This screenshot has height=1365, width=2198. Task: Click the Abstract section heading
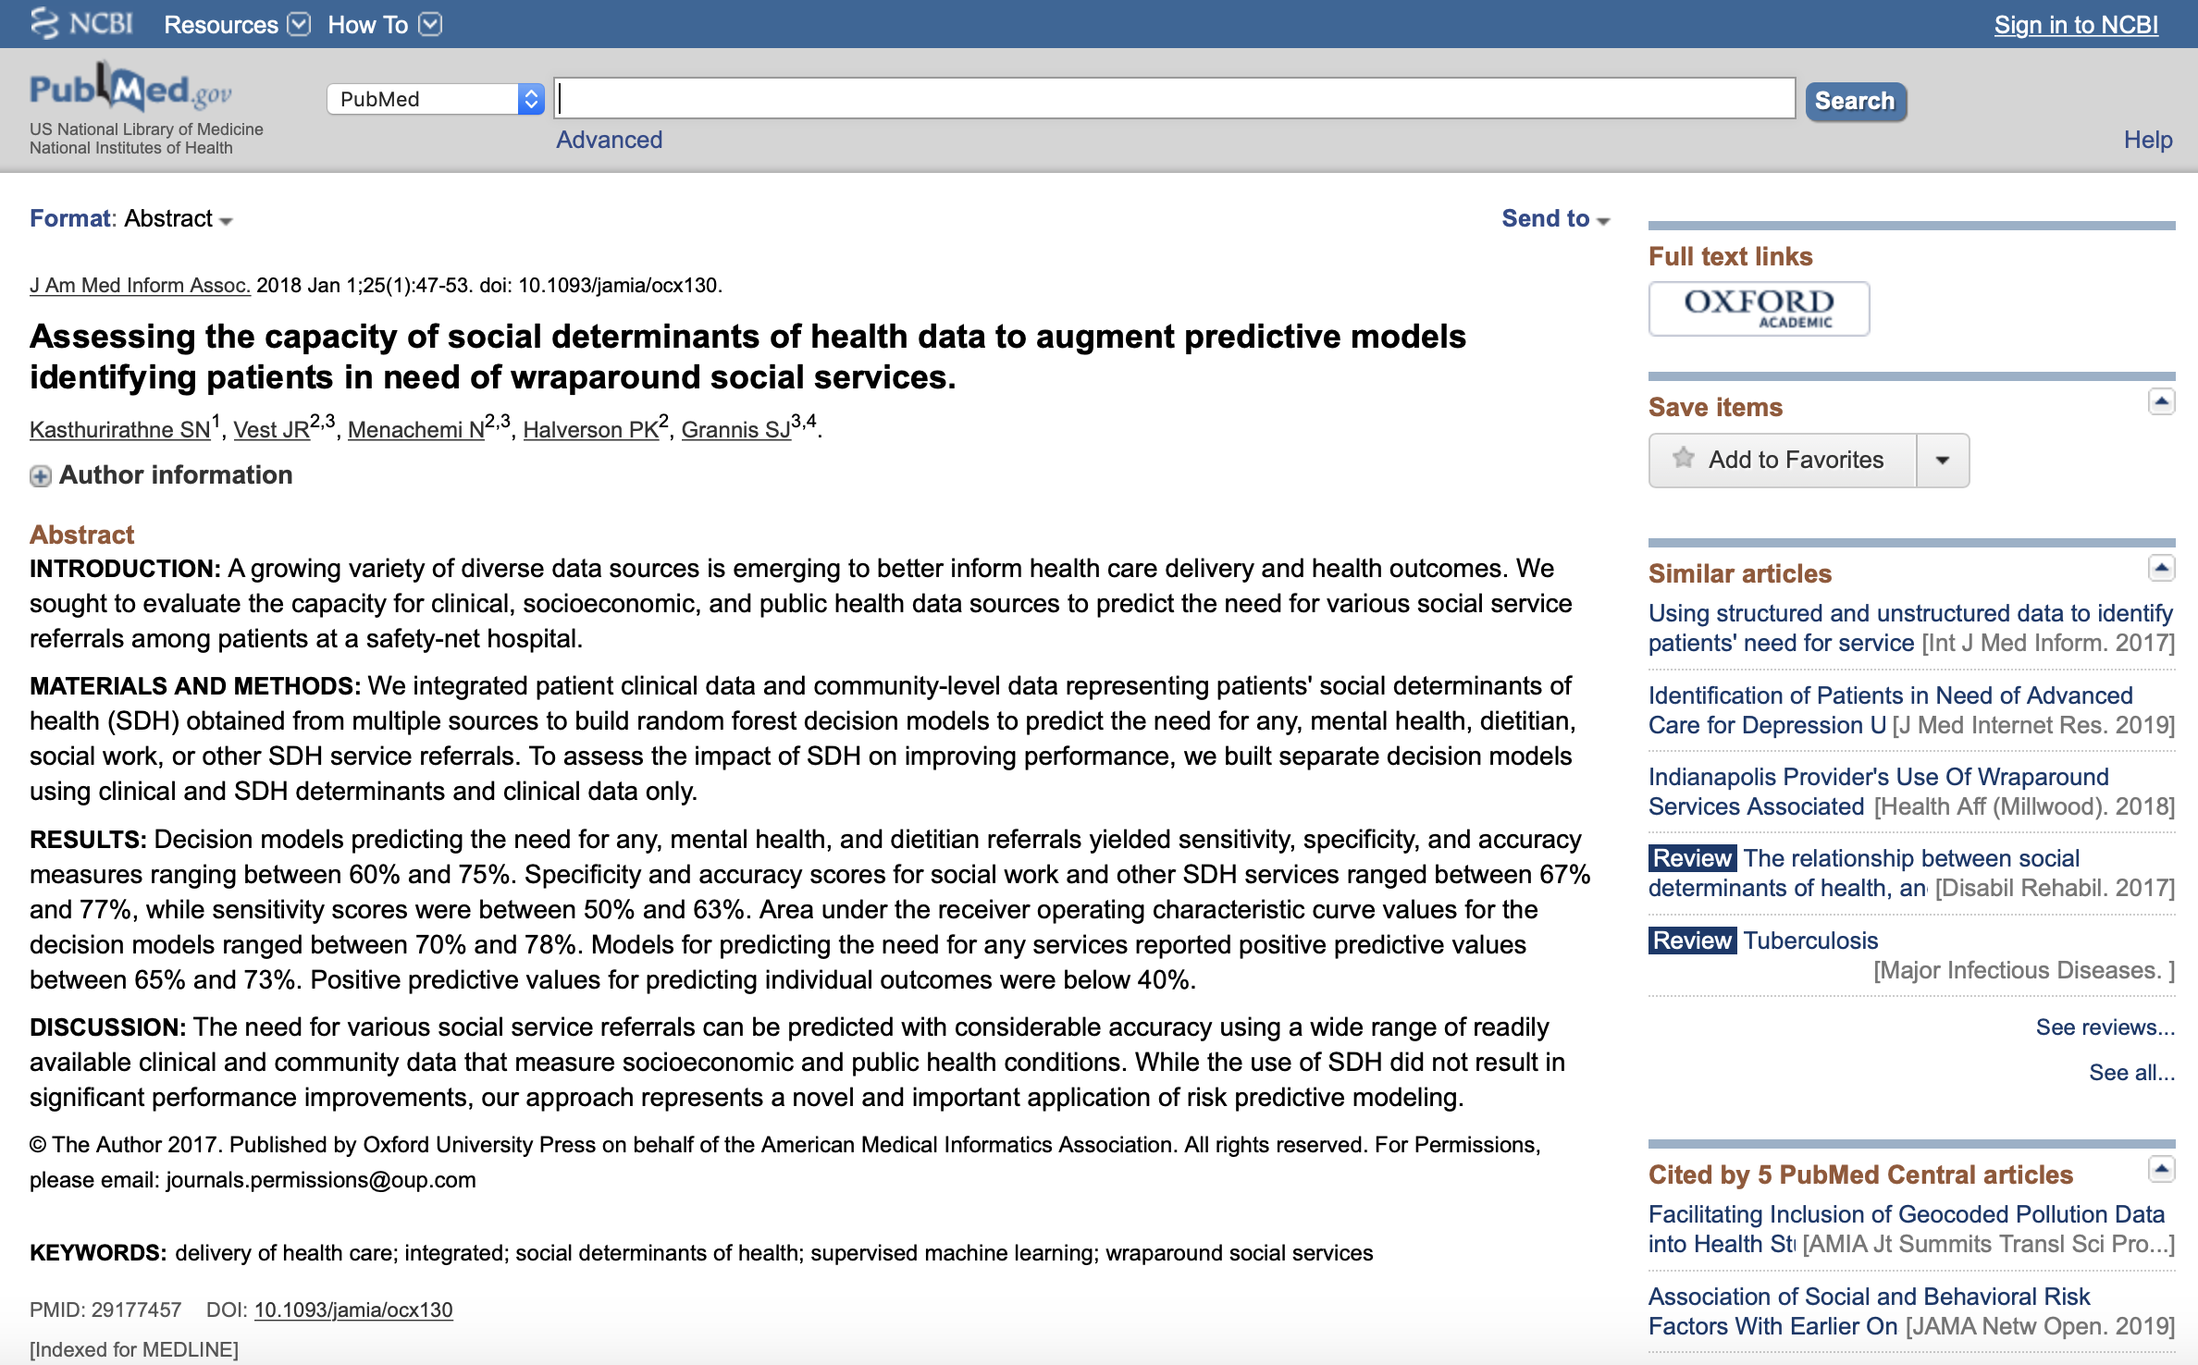point(81,535)
